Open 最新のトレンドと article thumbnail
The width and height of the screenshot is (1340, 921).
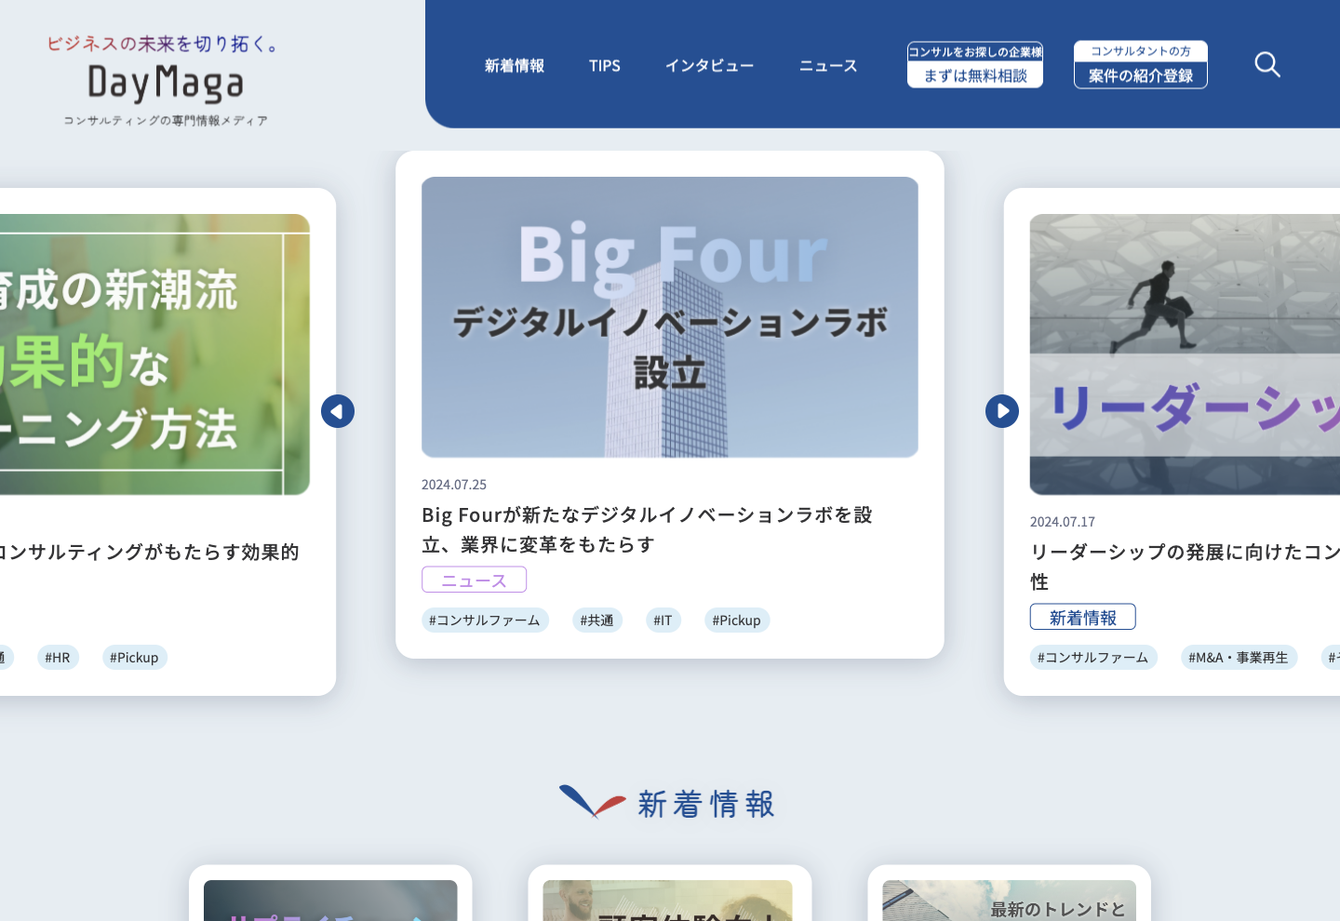pyautogui.click(x=1010, y=901)
